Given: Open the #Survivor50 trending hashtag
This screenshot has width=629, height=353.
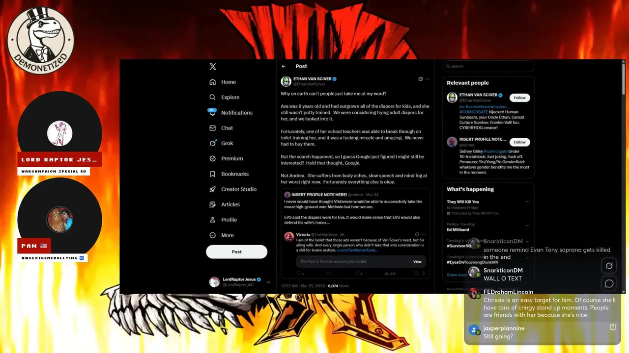Looking at the screenshot, I should [x=459, y=246].
